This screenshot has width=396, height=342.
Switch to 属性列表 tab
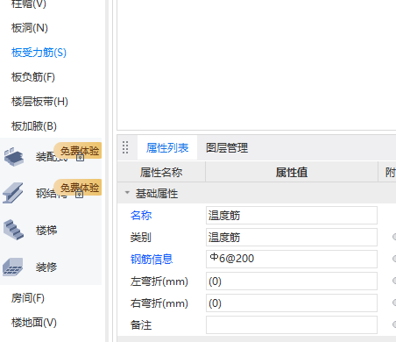[167, 148]
